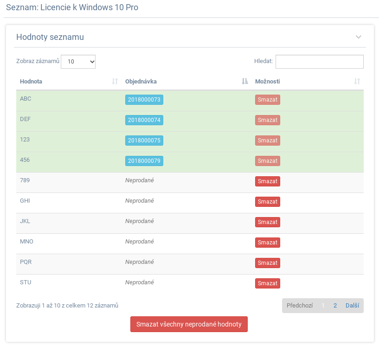Click the Objednávka column sort icon
Image resolution: width=379 pixels, height=346 pixels.
(x=245, y=82)
